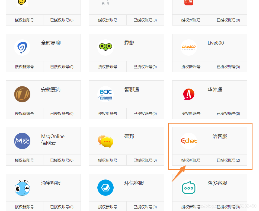Select 授权新账号 under 智聊通
Screen dimensions: 259x211
pyautogui.click(x=108, y=114)
